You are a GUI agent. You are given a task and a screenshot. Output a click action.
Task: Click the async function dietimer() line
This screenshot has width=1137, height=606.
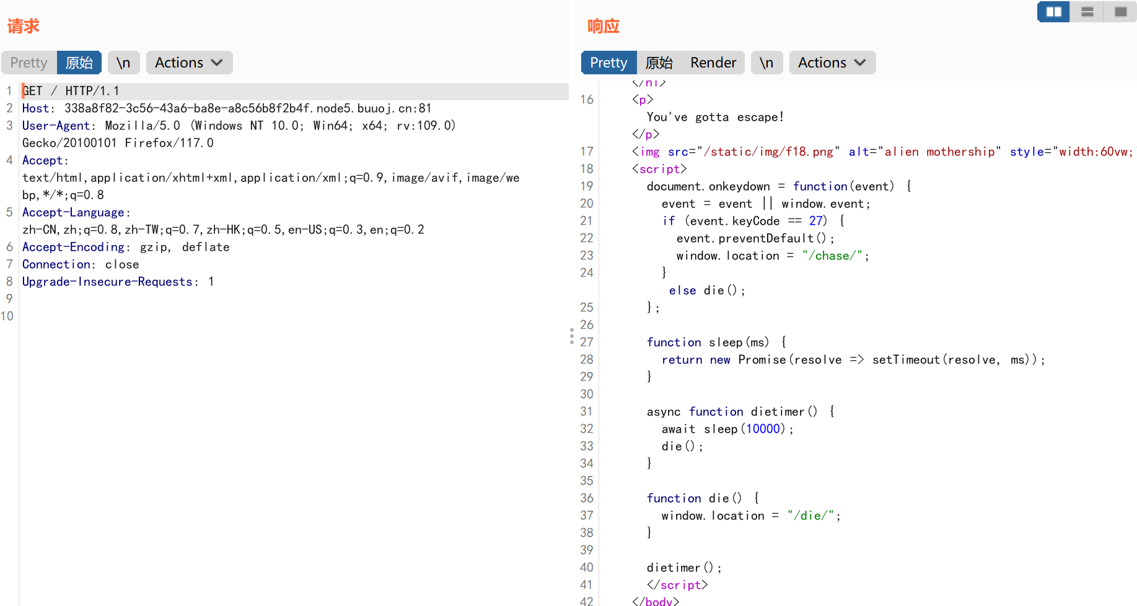pyautogui.click(x=740, y=412)
